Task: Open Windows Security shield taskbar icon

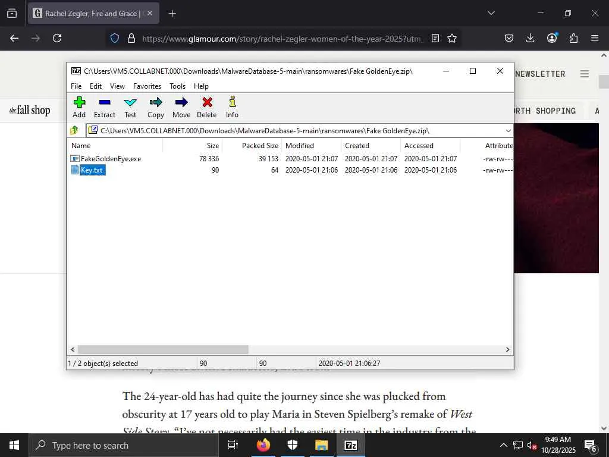Action: (293, 445)
